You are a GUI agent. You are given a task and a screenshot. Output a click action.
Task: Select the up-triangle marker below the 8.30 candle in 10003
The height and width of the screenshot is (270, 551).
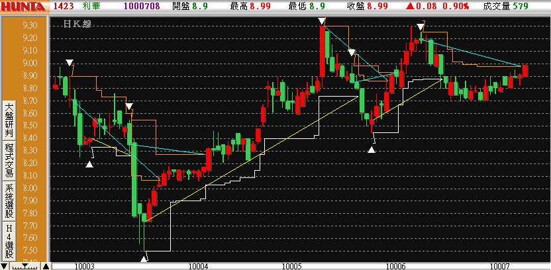[x=89, y=163]
